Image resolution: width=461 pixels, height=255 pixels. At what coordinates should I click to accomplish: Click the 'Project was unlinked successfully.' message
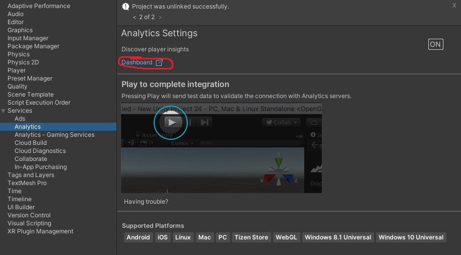coord(180,7)
